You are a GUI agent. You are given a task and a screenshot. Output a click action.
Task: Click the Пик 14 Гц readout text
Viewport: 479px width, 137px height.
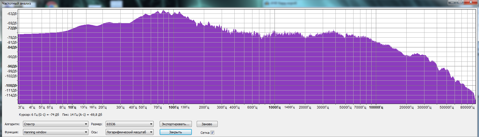point(82,115)
